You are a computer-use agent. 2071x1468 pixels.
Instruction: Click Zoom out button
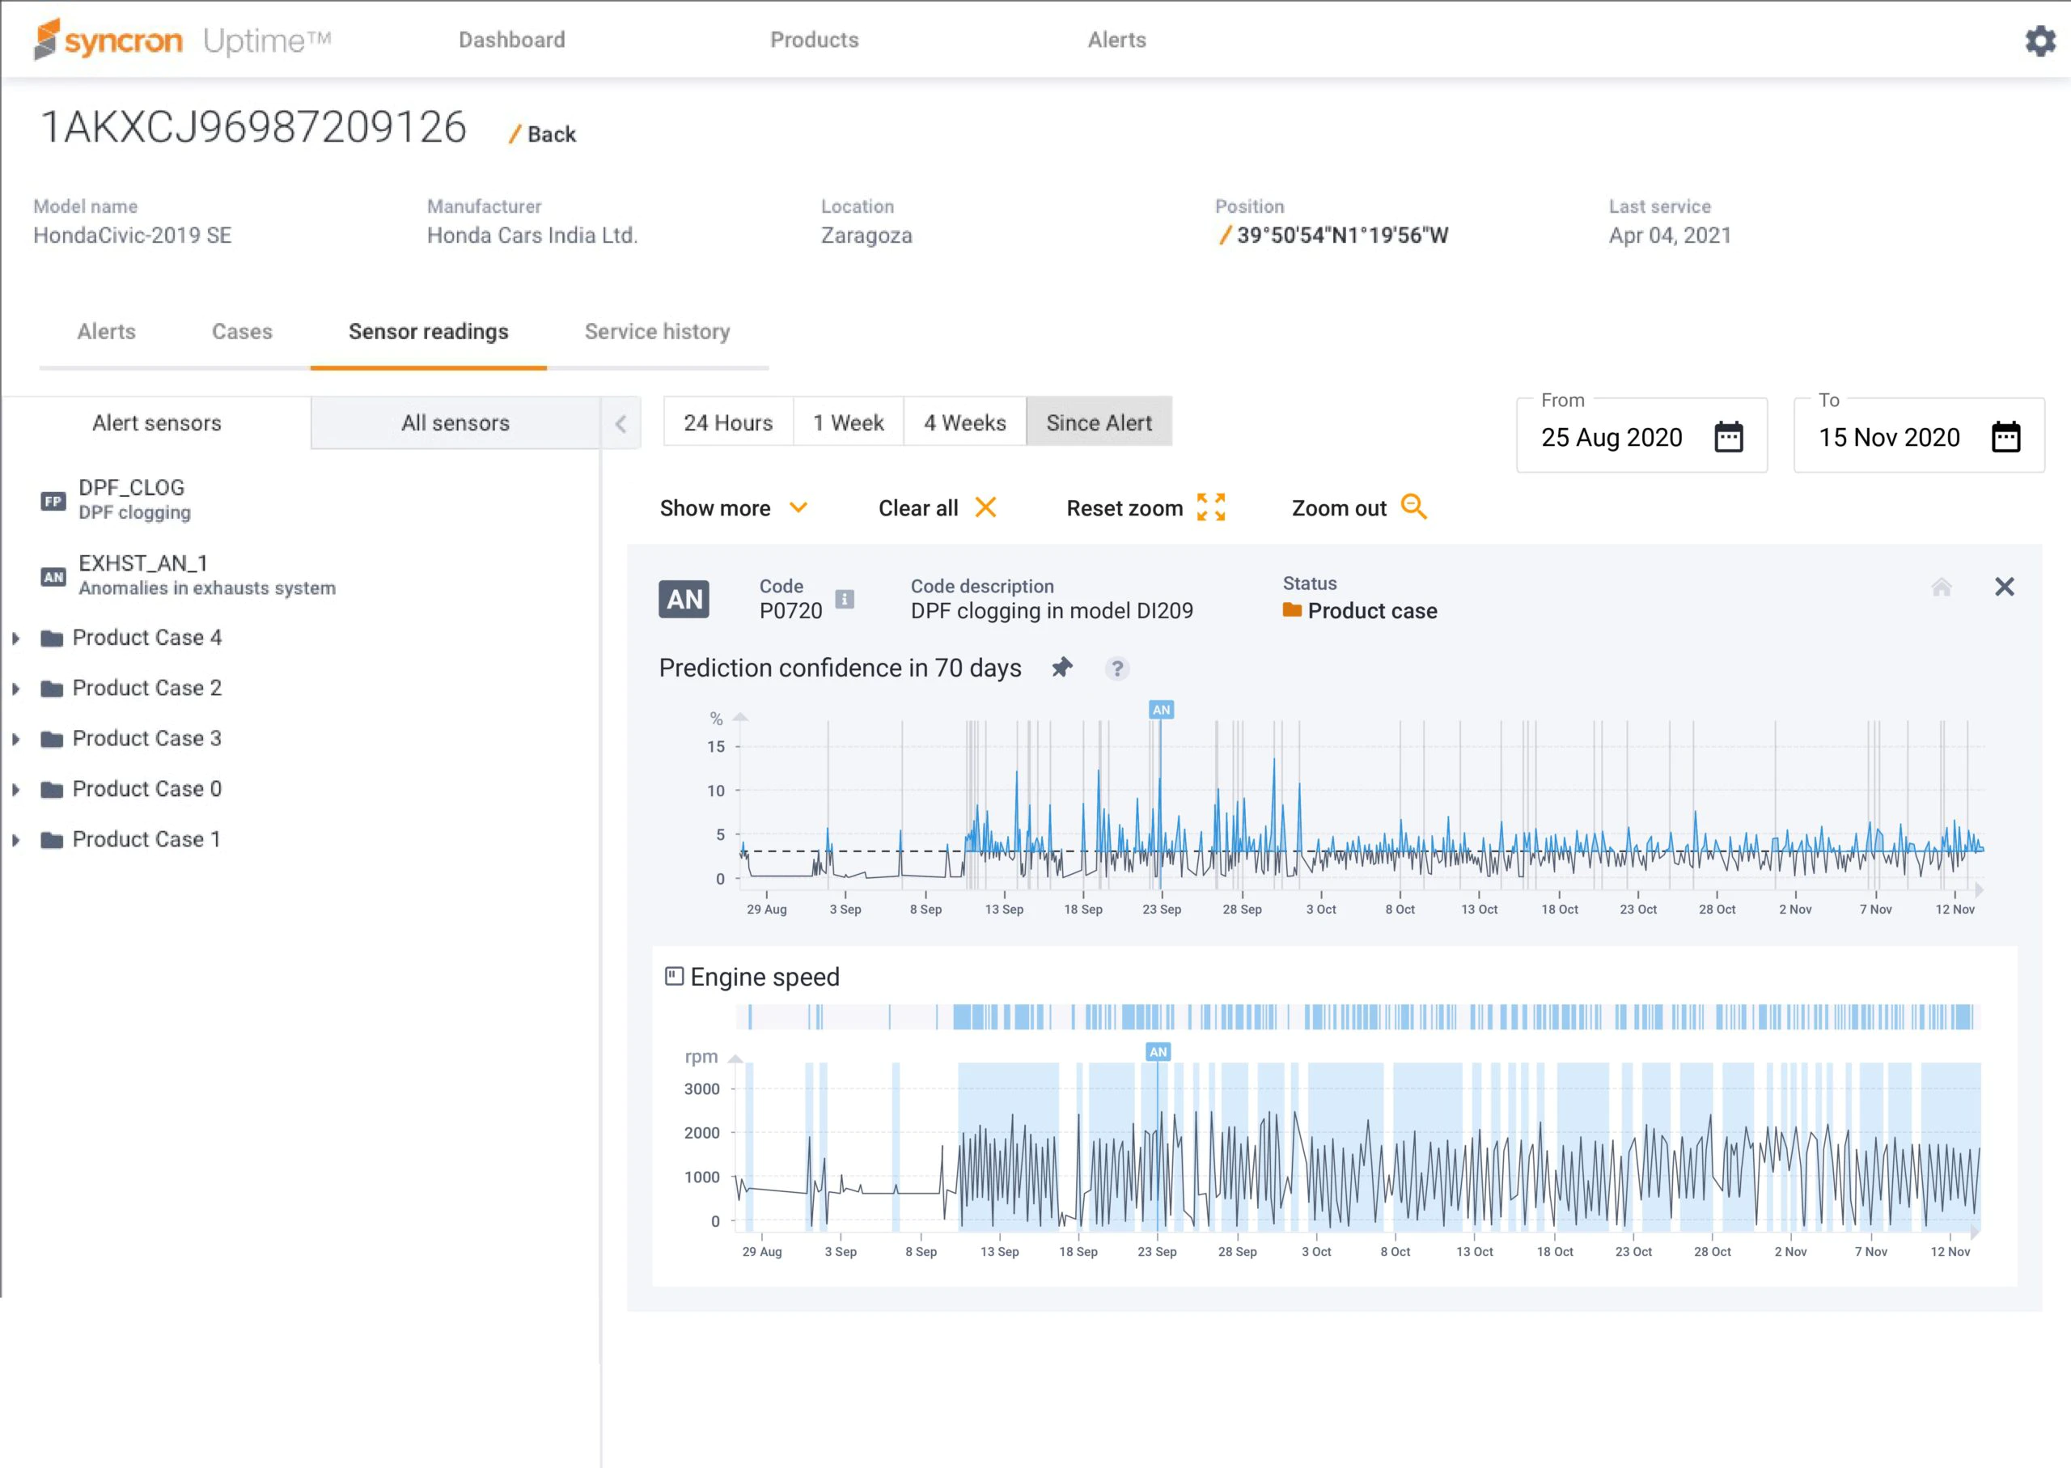click(1360, 508)
